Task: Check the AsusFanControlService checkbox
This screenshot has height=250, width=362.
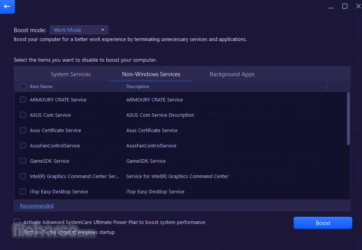Action: point(23,145)
